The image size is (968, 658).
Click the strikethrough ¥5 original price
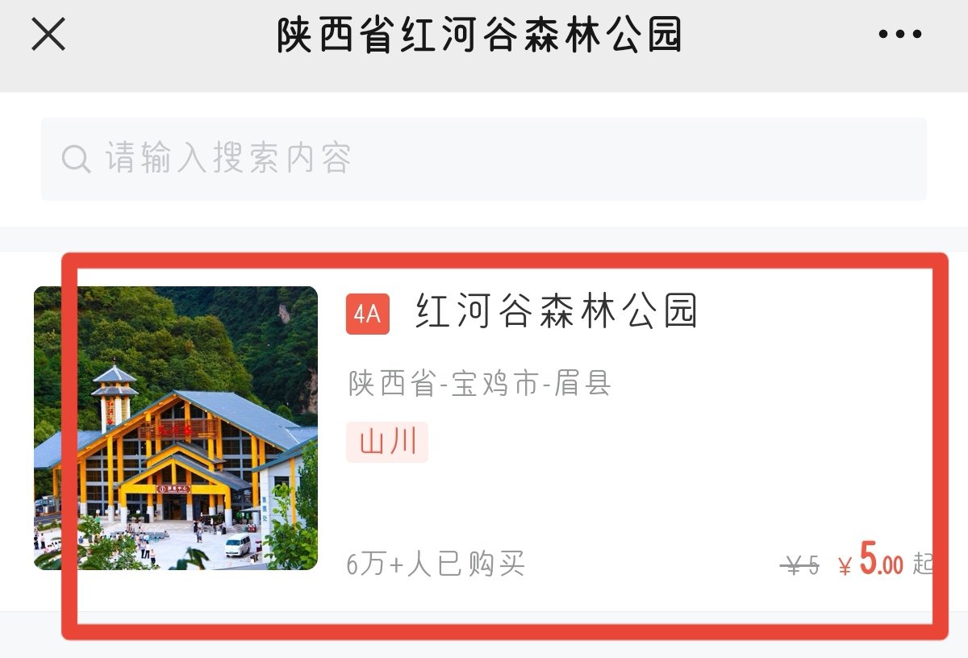tap(800, 566)
